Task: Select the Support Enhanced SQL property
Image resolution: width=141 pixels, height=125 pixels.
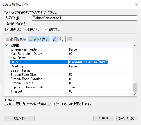Action: click(x=39, y=87)
